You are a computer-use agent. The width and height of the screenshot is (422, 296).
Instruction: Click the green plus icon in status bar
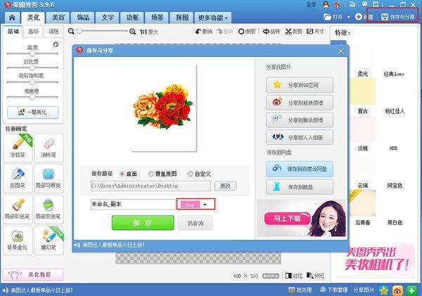(411, 290)
